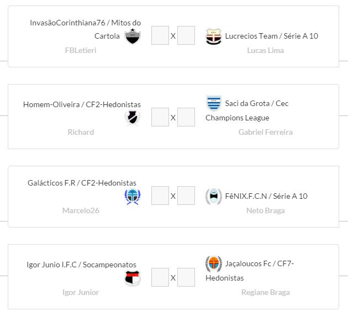Image resolution: width=348 pixels, height=322 pixels.
Task: Open Homem-Oliveira / CF2-Hedonistas team link
Action: [82, 104]
